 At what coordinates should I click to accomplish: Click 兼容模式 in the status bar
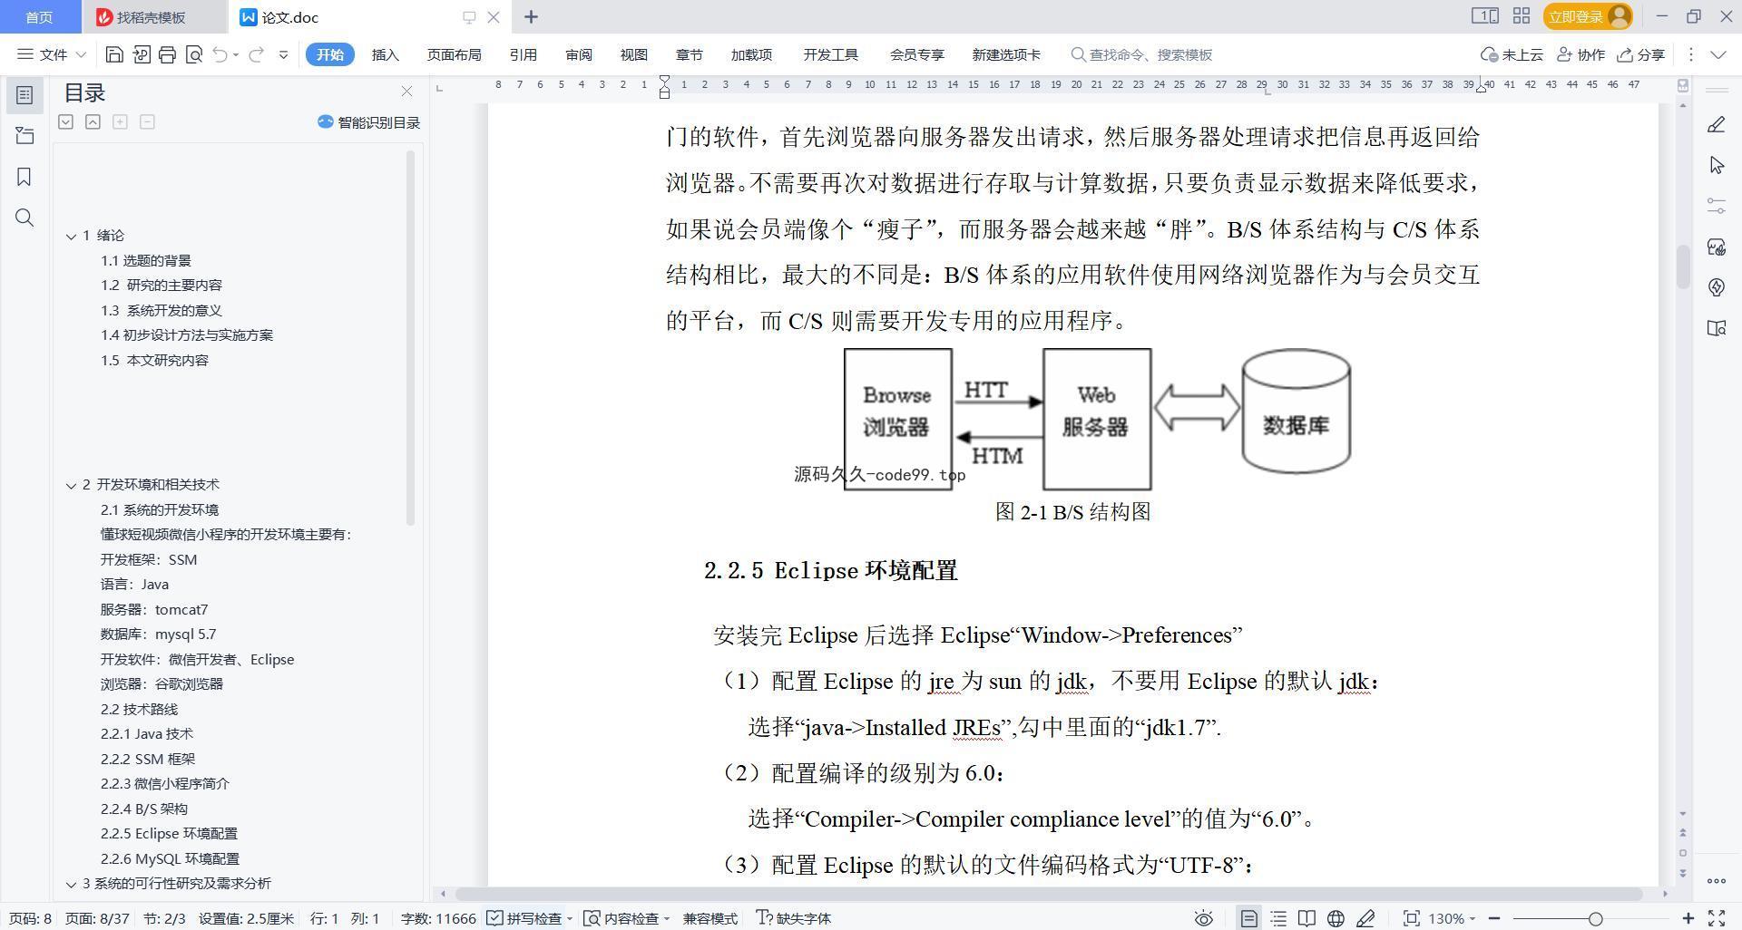(x=710, y=918)
